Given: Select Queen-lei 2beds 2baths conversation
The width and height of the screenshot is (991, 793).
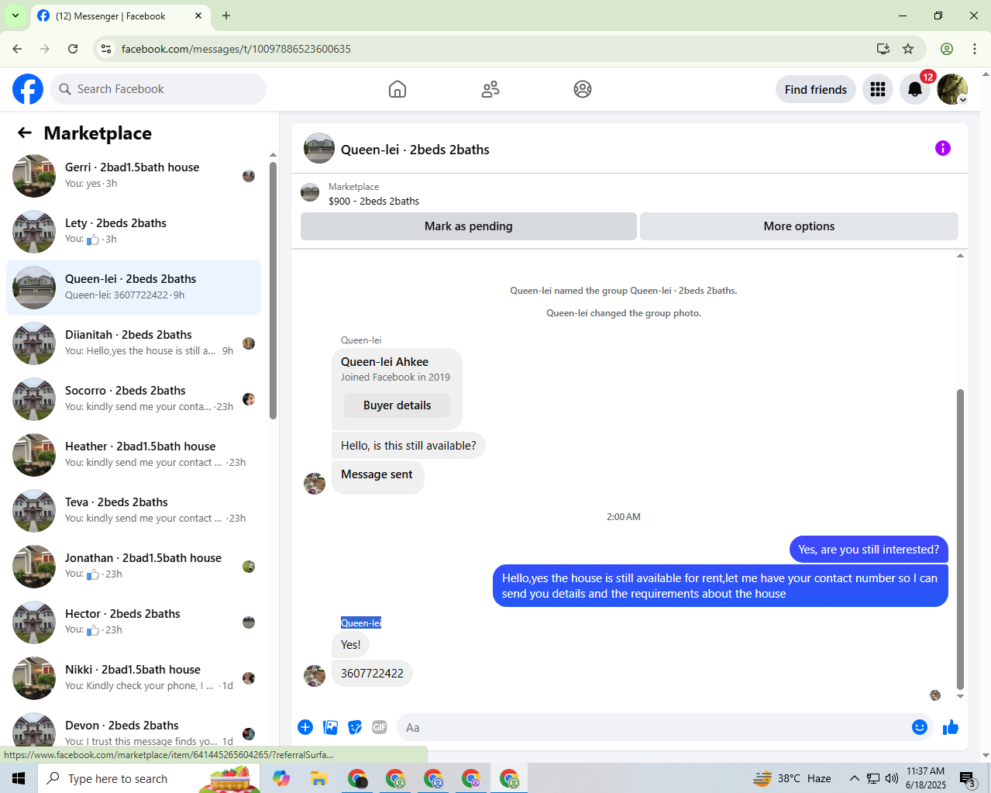Looking at the screenshot, I should (134, 288).
